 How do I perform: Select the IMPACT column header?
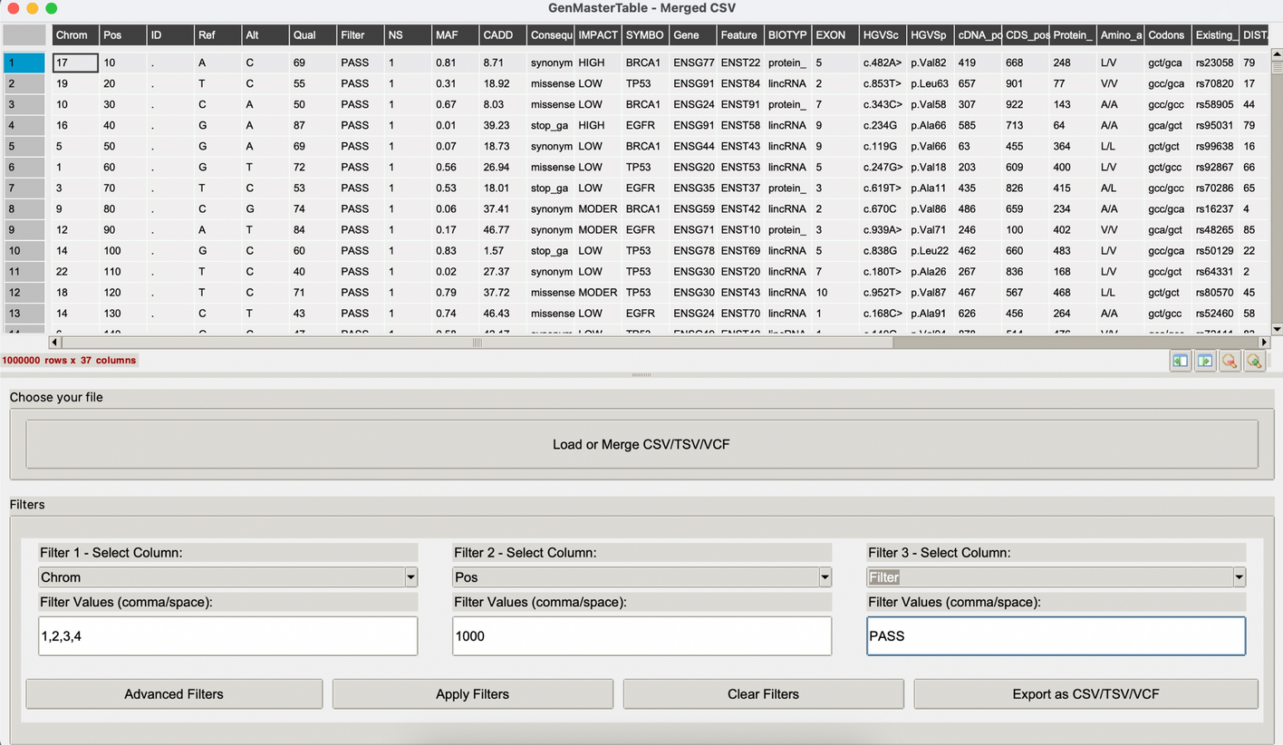[x=598, y=35]
